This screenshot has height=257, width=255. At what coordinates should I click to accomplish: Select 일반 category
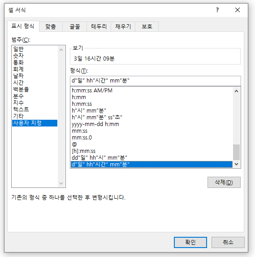35,49
